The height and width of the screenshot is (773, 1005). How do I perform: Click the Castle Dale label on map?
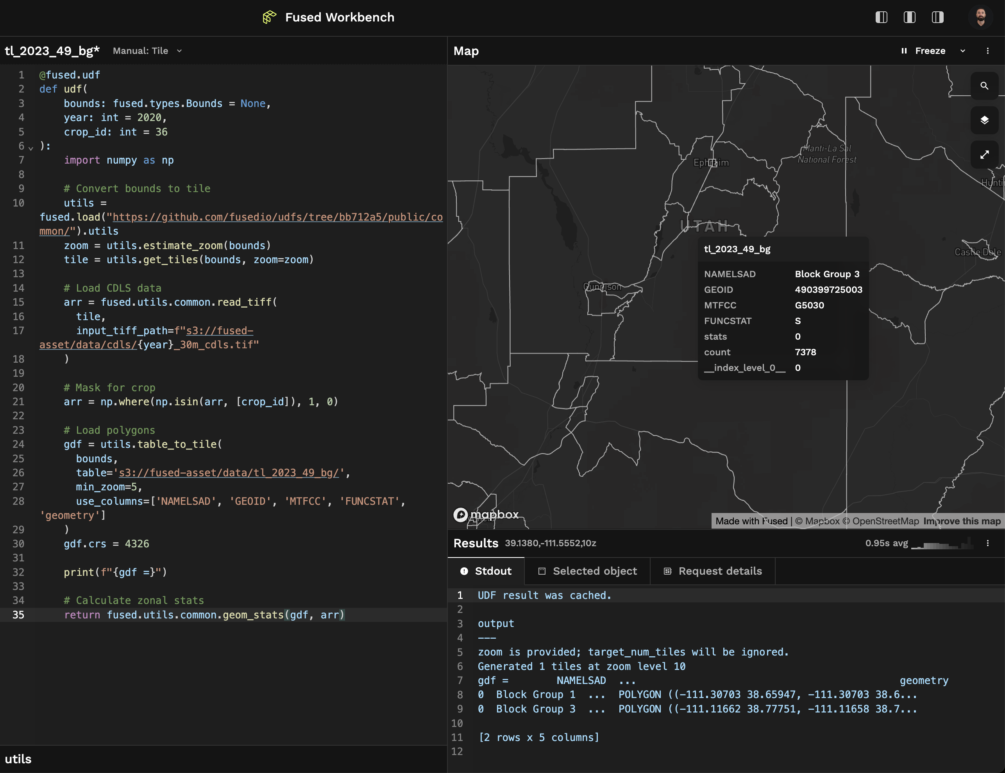[x=978, y=252]
